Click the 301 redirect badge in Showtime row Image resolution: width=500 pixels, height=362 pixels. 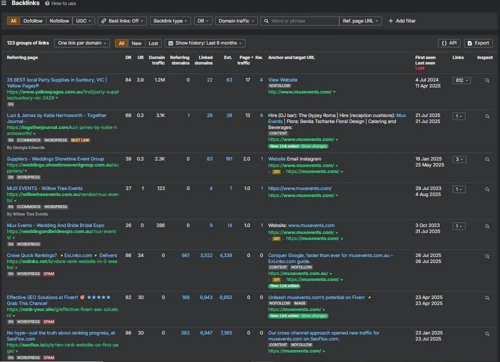click(x=276, y=171)
